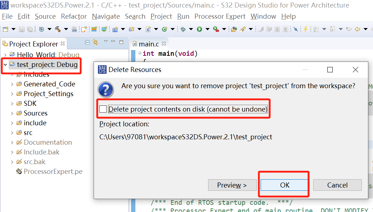
Task: Click the green New C class icon
Action: click(165, 29)
